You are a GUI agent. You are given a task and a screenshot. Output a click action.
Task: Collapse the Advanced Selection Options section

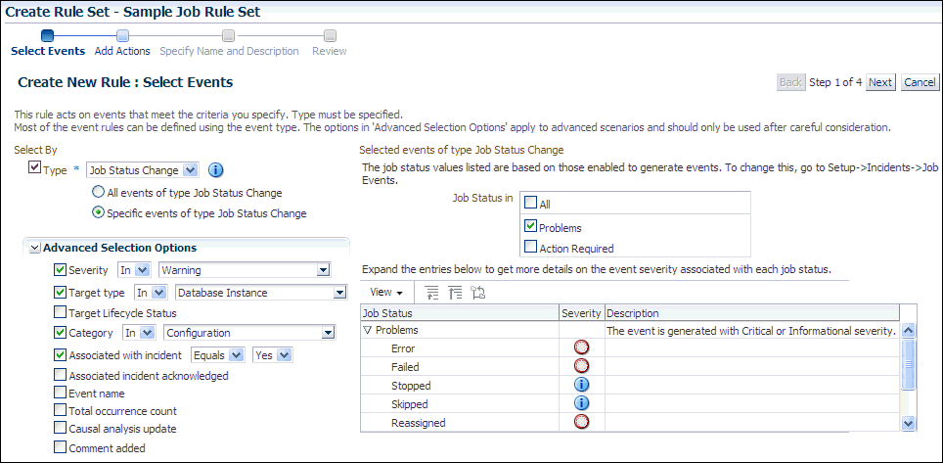pyautogui.click(x=35, y=248)
